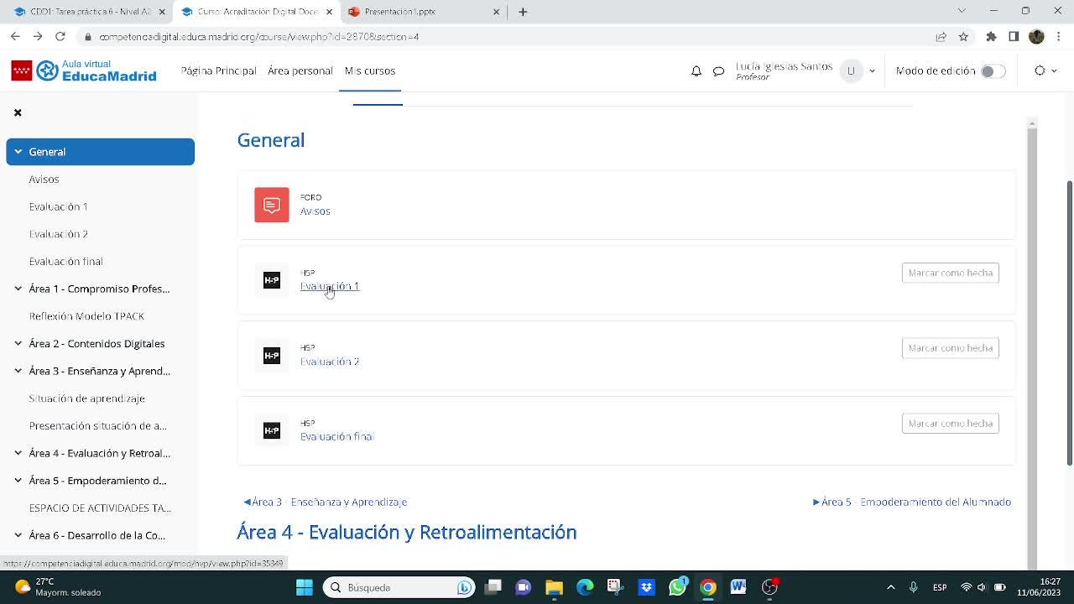Mark Evaluación 2 as done
The height and width of the screenshot is (604, 1074).
click(950, 348)
